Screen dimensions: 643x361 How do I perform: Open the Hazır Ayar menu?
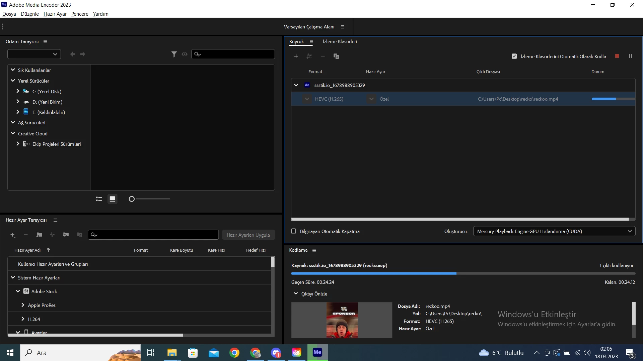tap(55, 14)
